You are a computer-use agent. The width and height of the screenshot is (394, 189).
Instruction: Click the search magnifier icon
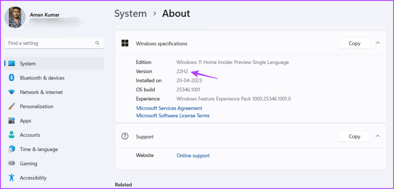(97, 43)
